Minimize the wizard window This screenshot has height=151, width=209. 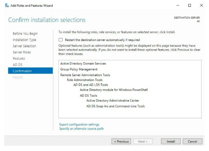pos(178,5)
